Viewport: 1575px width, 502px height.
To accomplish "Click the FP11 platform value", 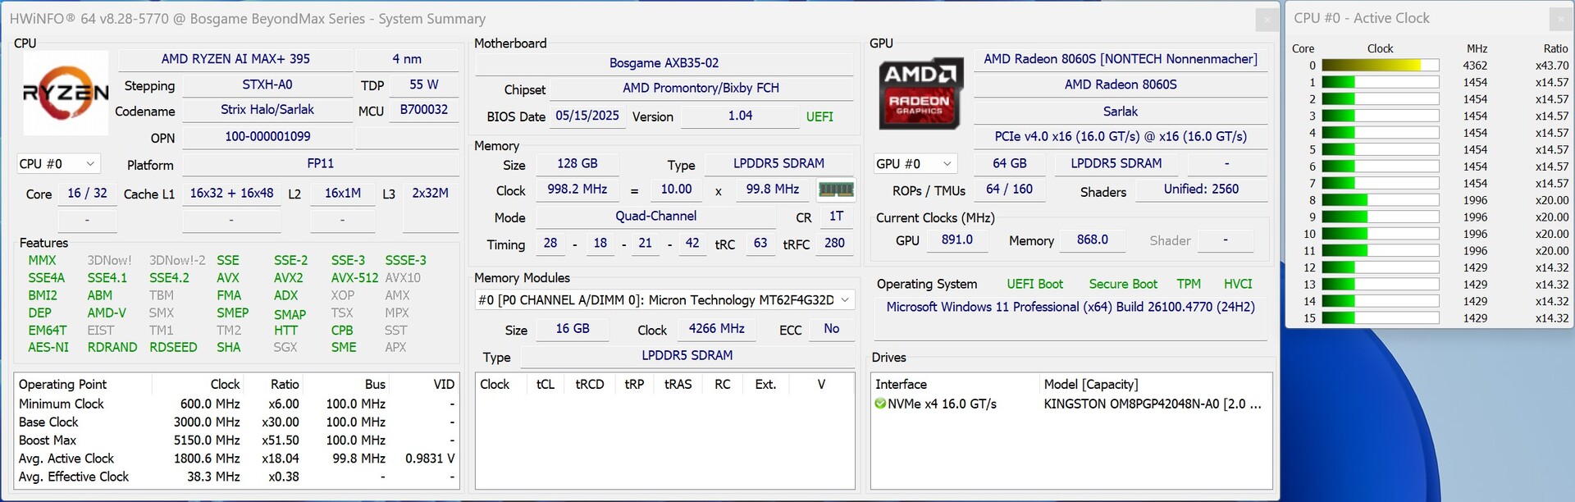I will [321, 164].
